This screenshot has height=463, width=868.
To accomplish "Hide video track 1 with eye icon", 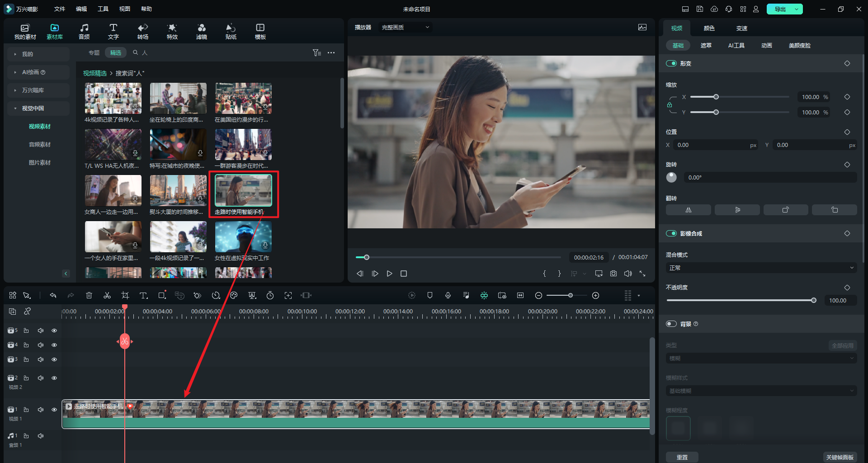I will tap(54, 410).
